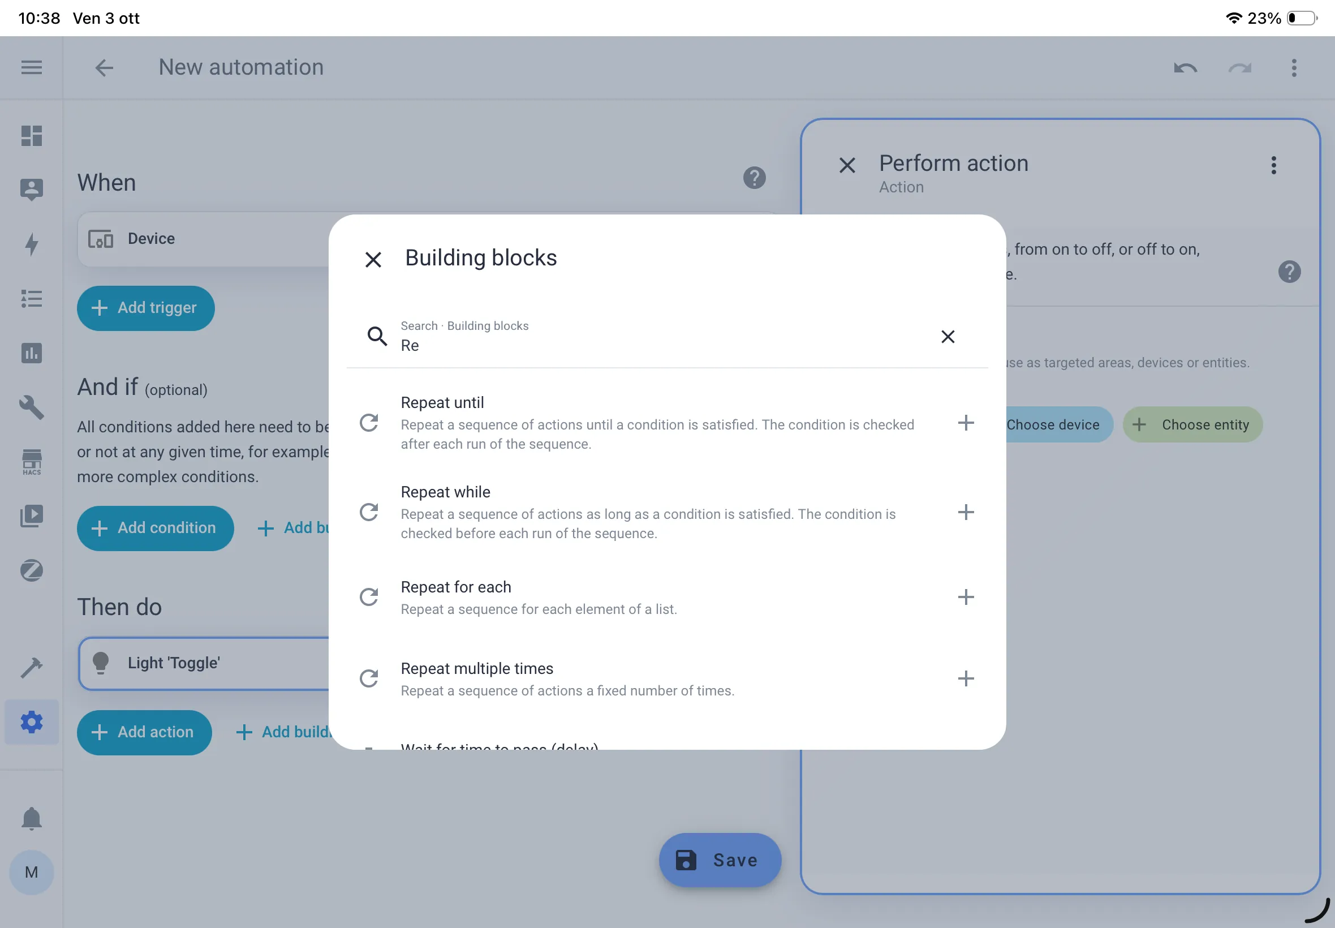This screenshot has width=1335, height=928.
Task: Open the Energy panel via the lightning icon
Action: (x=32, y=245)
